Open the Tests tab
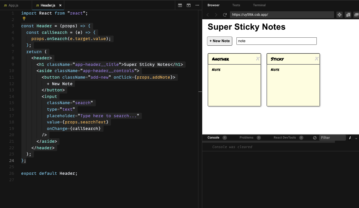This screenshot has width=359, height=208. (236, 5)
